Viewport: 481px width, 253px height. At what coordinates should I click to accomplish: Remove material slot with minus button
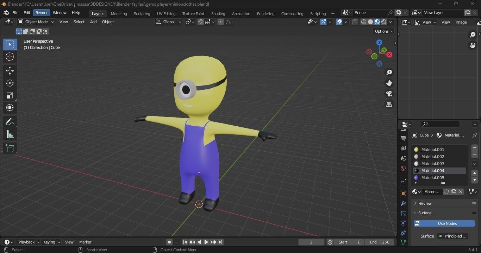[475, 154]
